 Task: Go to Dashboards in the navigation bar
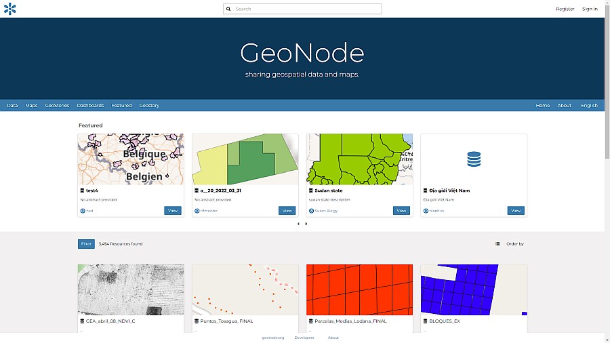pyautogui.click(x=90, y=106)
